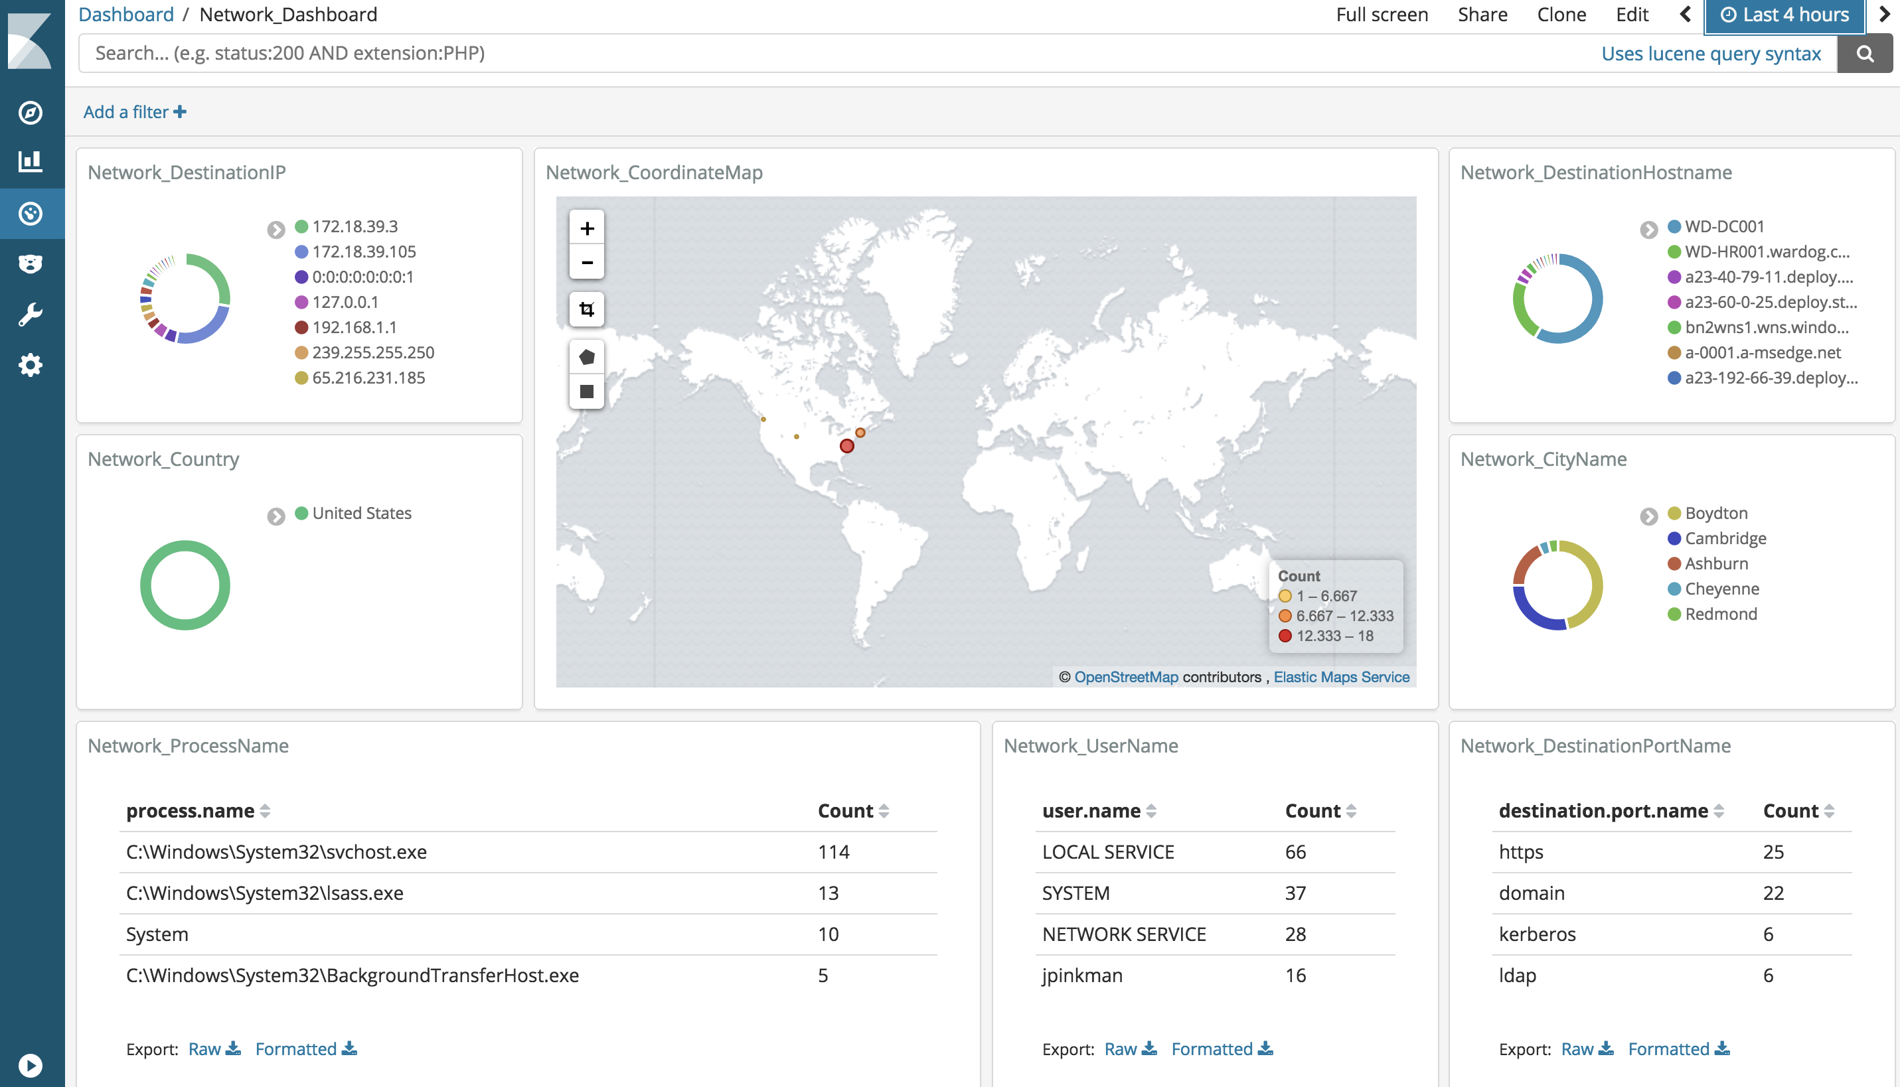The height and width of the screenshot is (1087, 1900).
Task: Select the fit data bounds crop icon
Action: (x=587, y=309)
